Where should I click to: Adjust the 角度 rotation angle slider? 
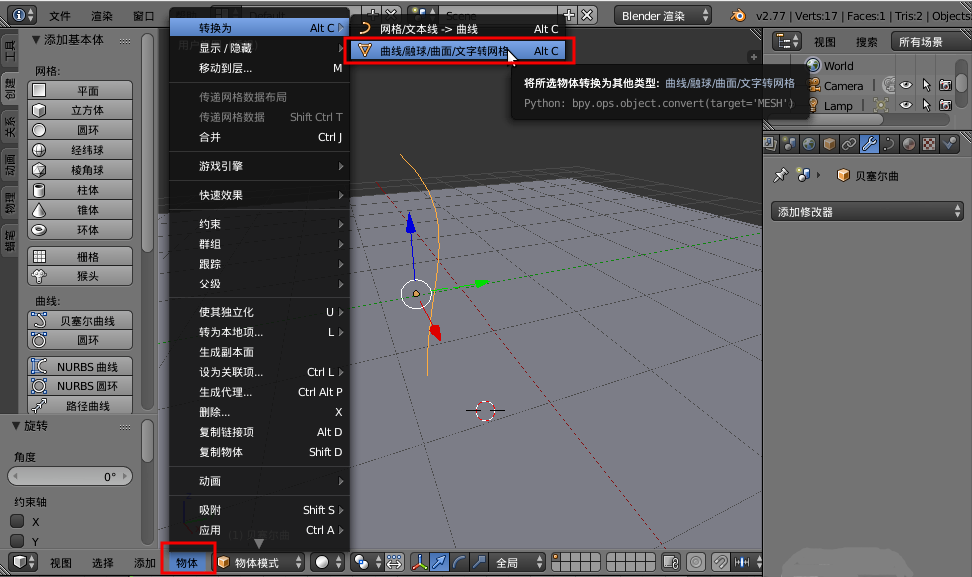click(x=70, y=476)
